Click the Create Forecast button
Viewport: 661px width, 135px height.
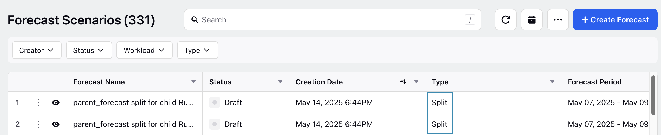point(615,20)
